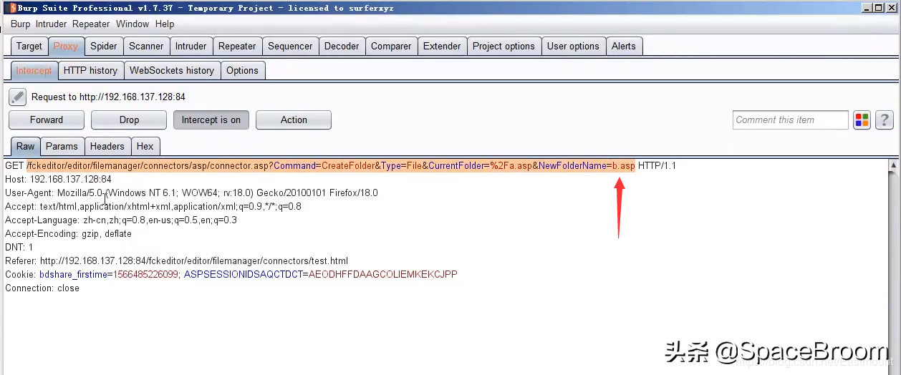This screenshot has width=901, height=375.
Task: Click the User-Agent header line
Action: click(x=191, y=193)
